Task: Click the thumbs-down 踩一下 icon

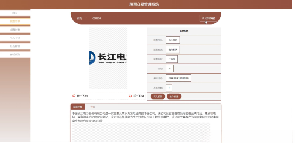Action: point(130,96)
